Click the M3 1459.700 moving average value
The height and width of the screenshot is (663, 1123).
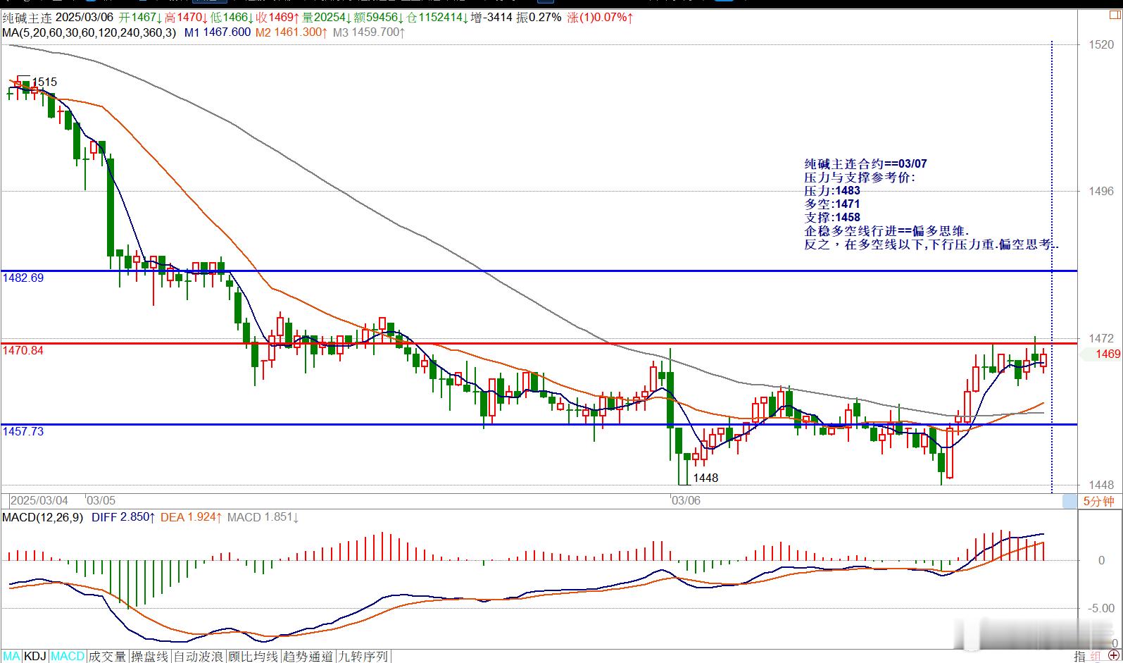click(368, 32)
